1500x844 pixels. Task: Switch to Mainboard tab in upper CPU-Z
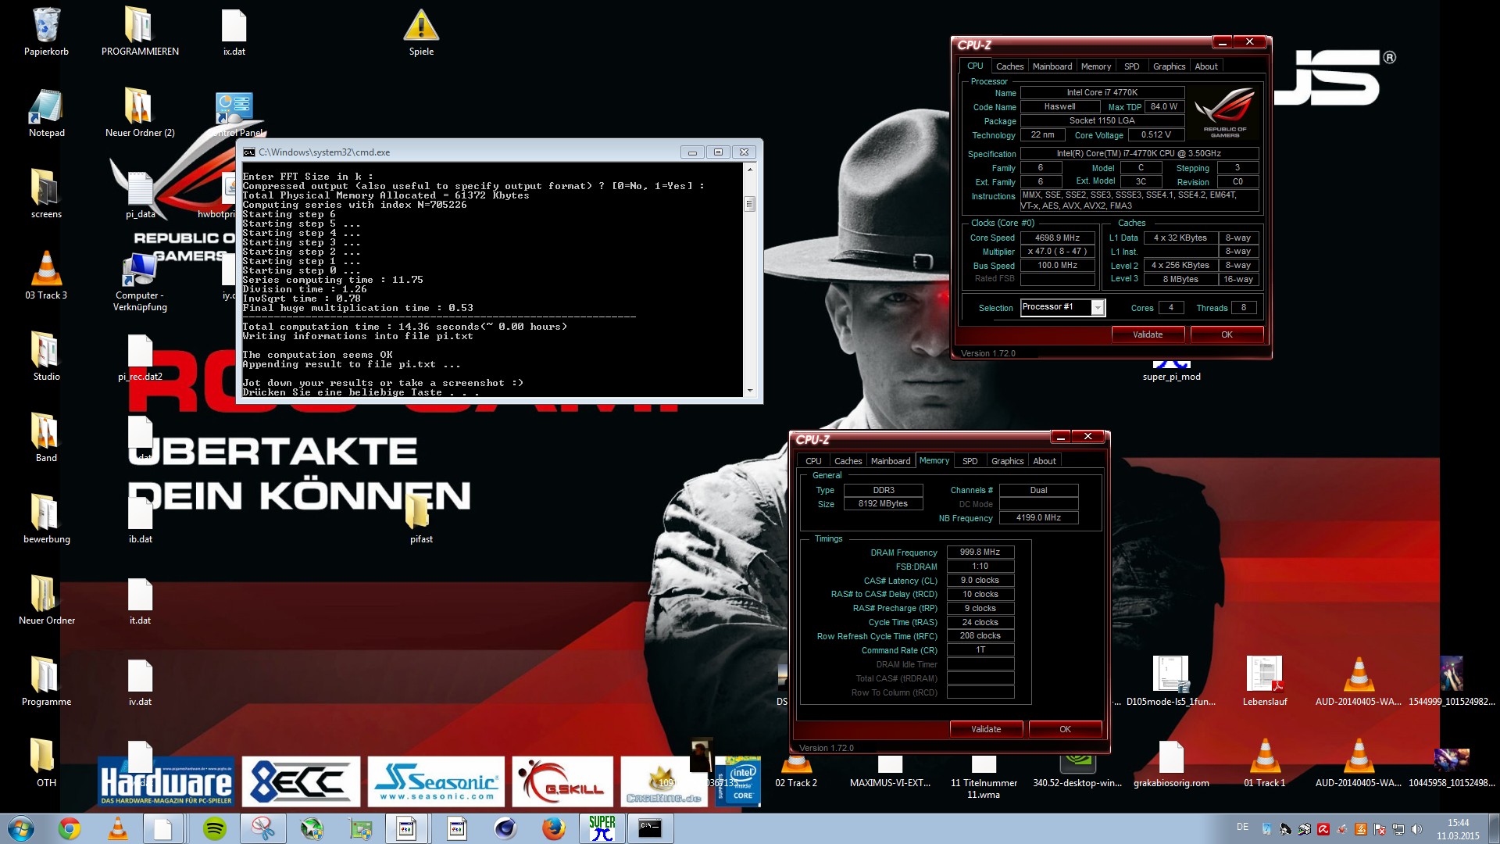[x=1052, y=66]
